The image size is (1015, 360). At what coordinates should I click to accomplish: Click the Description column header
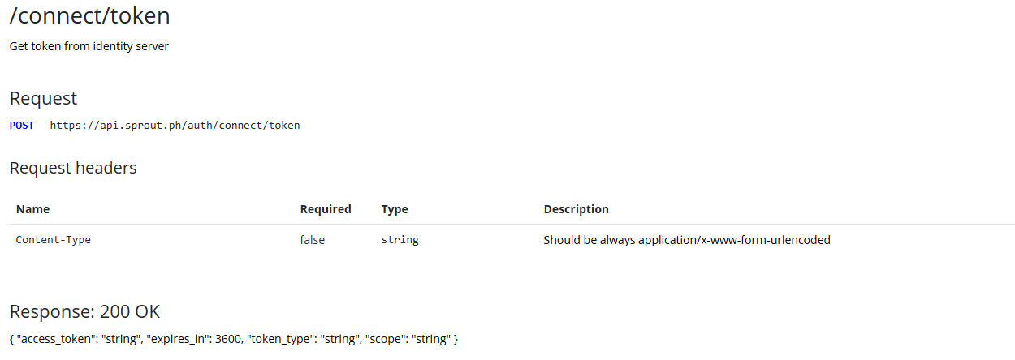tap(576, 209)
